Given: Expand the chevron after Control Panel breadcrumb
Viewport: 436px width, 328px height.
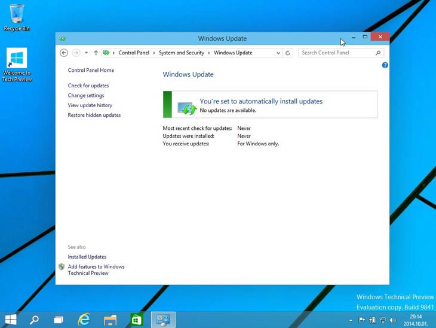Looking at the screenshot, I should (154, 53).
